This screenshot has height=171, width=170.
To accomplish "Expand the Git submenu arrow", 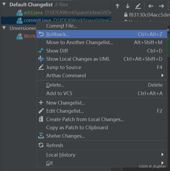I will click(x=162, y=163).
